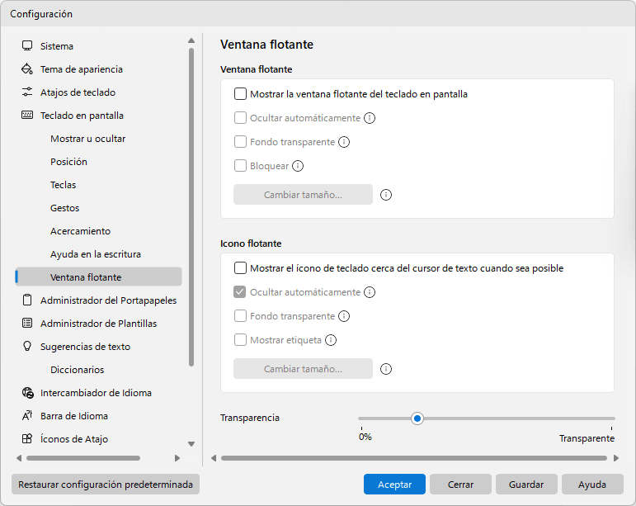Image resolution: width=636 pixels, height=506 pixels.
Task: Click info icon beside Mostrar etiqueta
Action: pos(331,340)
